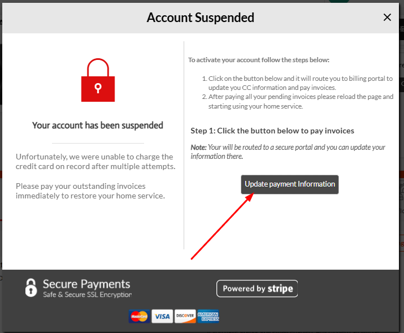This screenshot has width=404, height=333.
Task: Click the white Secure Payments lock icon
Action: 31,288
